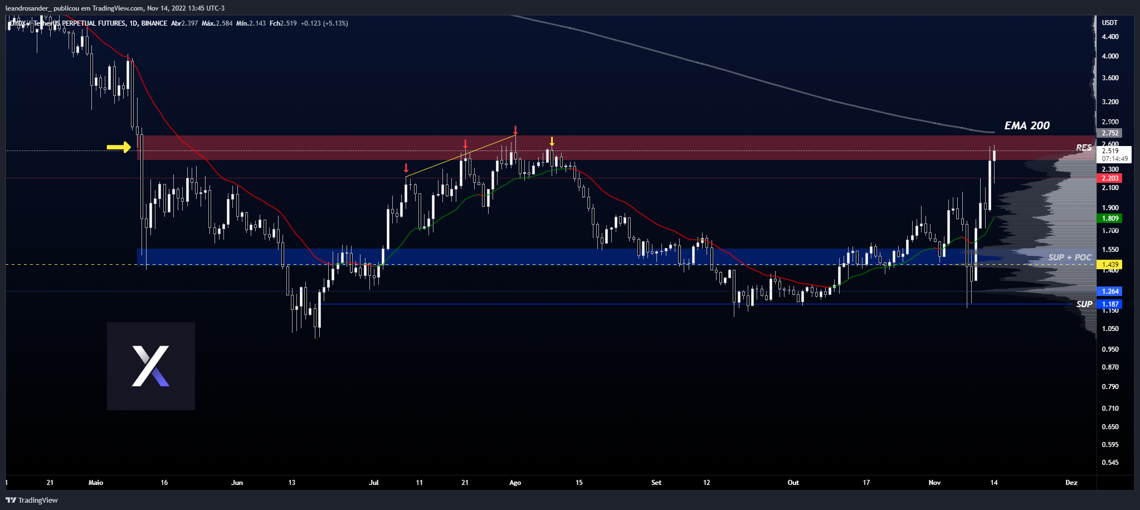Select the 2.752 gray price tag
This screenshot has height=510, width=1140.
pos(1109,133)
